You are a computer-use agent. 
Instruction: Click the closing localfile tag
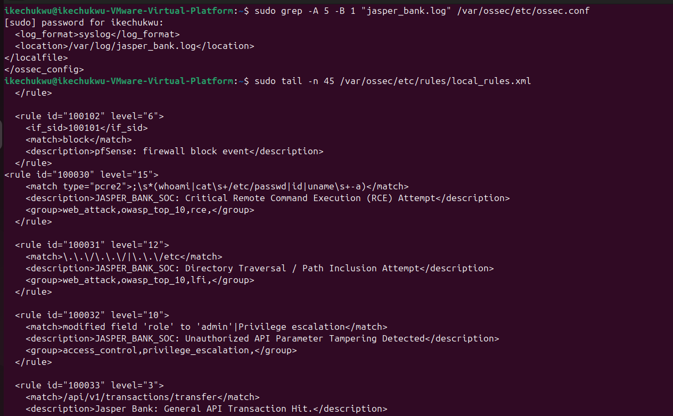(36, 57)
